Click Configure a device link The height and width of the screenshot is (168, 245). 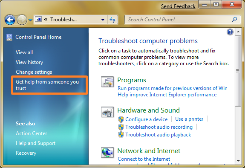(x=147, y=119)
